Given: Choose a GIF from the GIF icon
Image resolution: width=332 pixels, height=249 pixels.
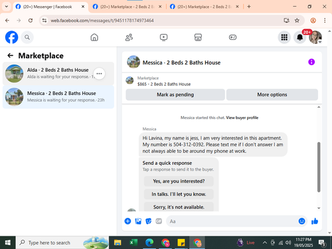Looking at the screenshot, I should tap(159, 221).
